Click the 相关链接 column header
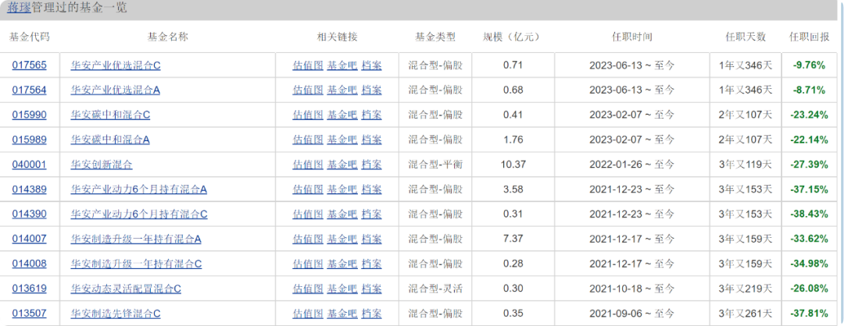844x326 pixels. pos(337,37)
